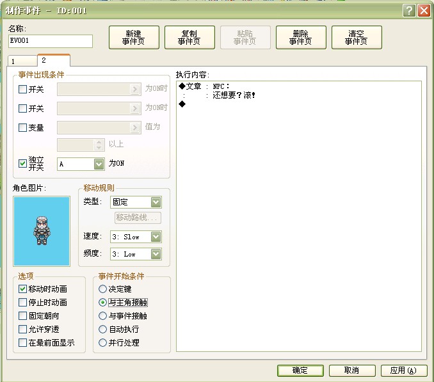Select the 决定键 trigger radio button
Image resolution: width=434 pixels, height=382 pixels.
tap(102, 289)
